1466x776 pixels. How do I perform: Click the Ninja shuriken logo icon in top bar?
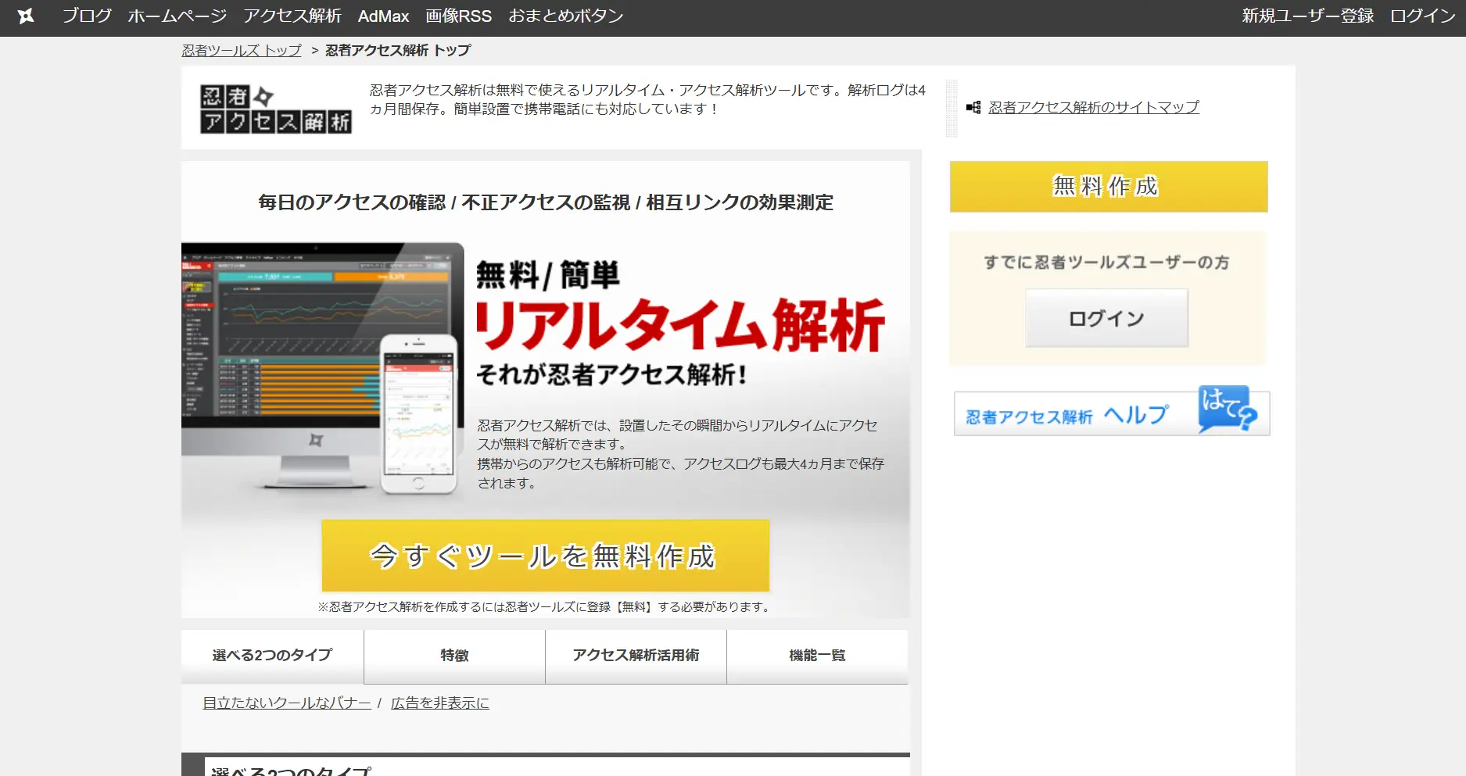(x=26, y=16)
